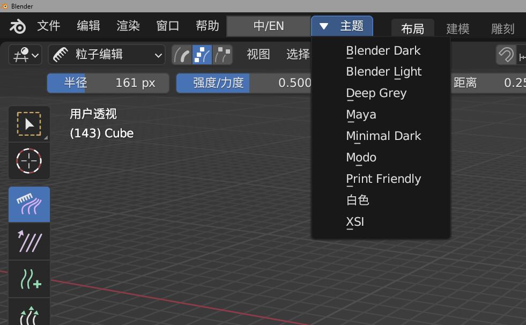
Task: Open the editor type dropdown
Action: (25, 55)
